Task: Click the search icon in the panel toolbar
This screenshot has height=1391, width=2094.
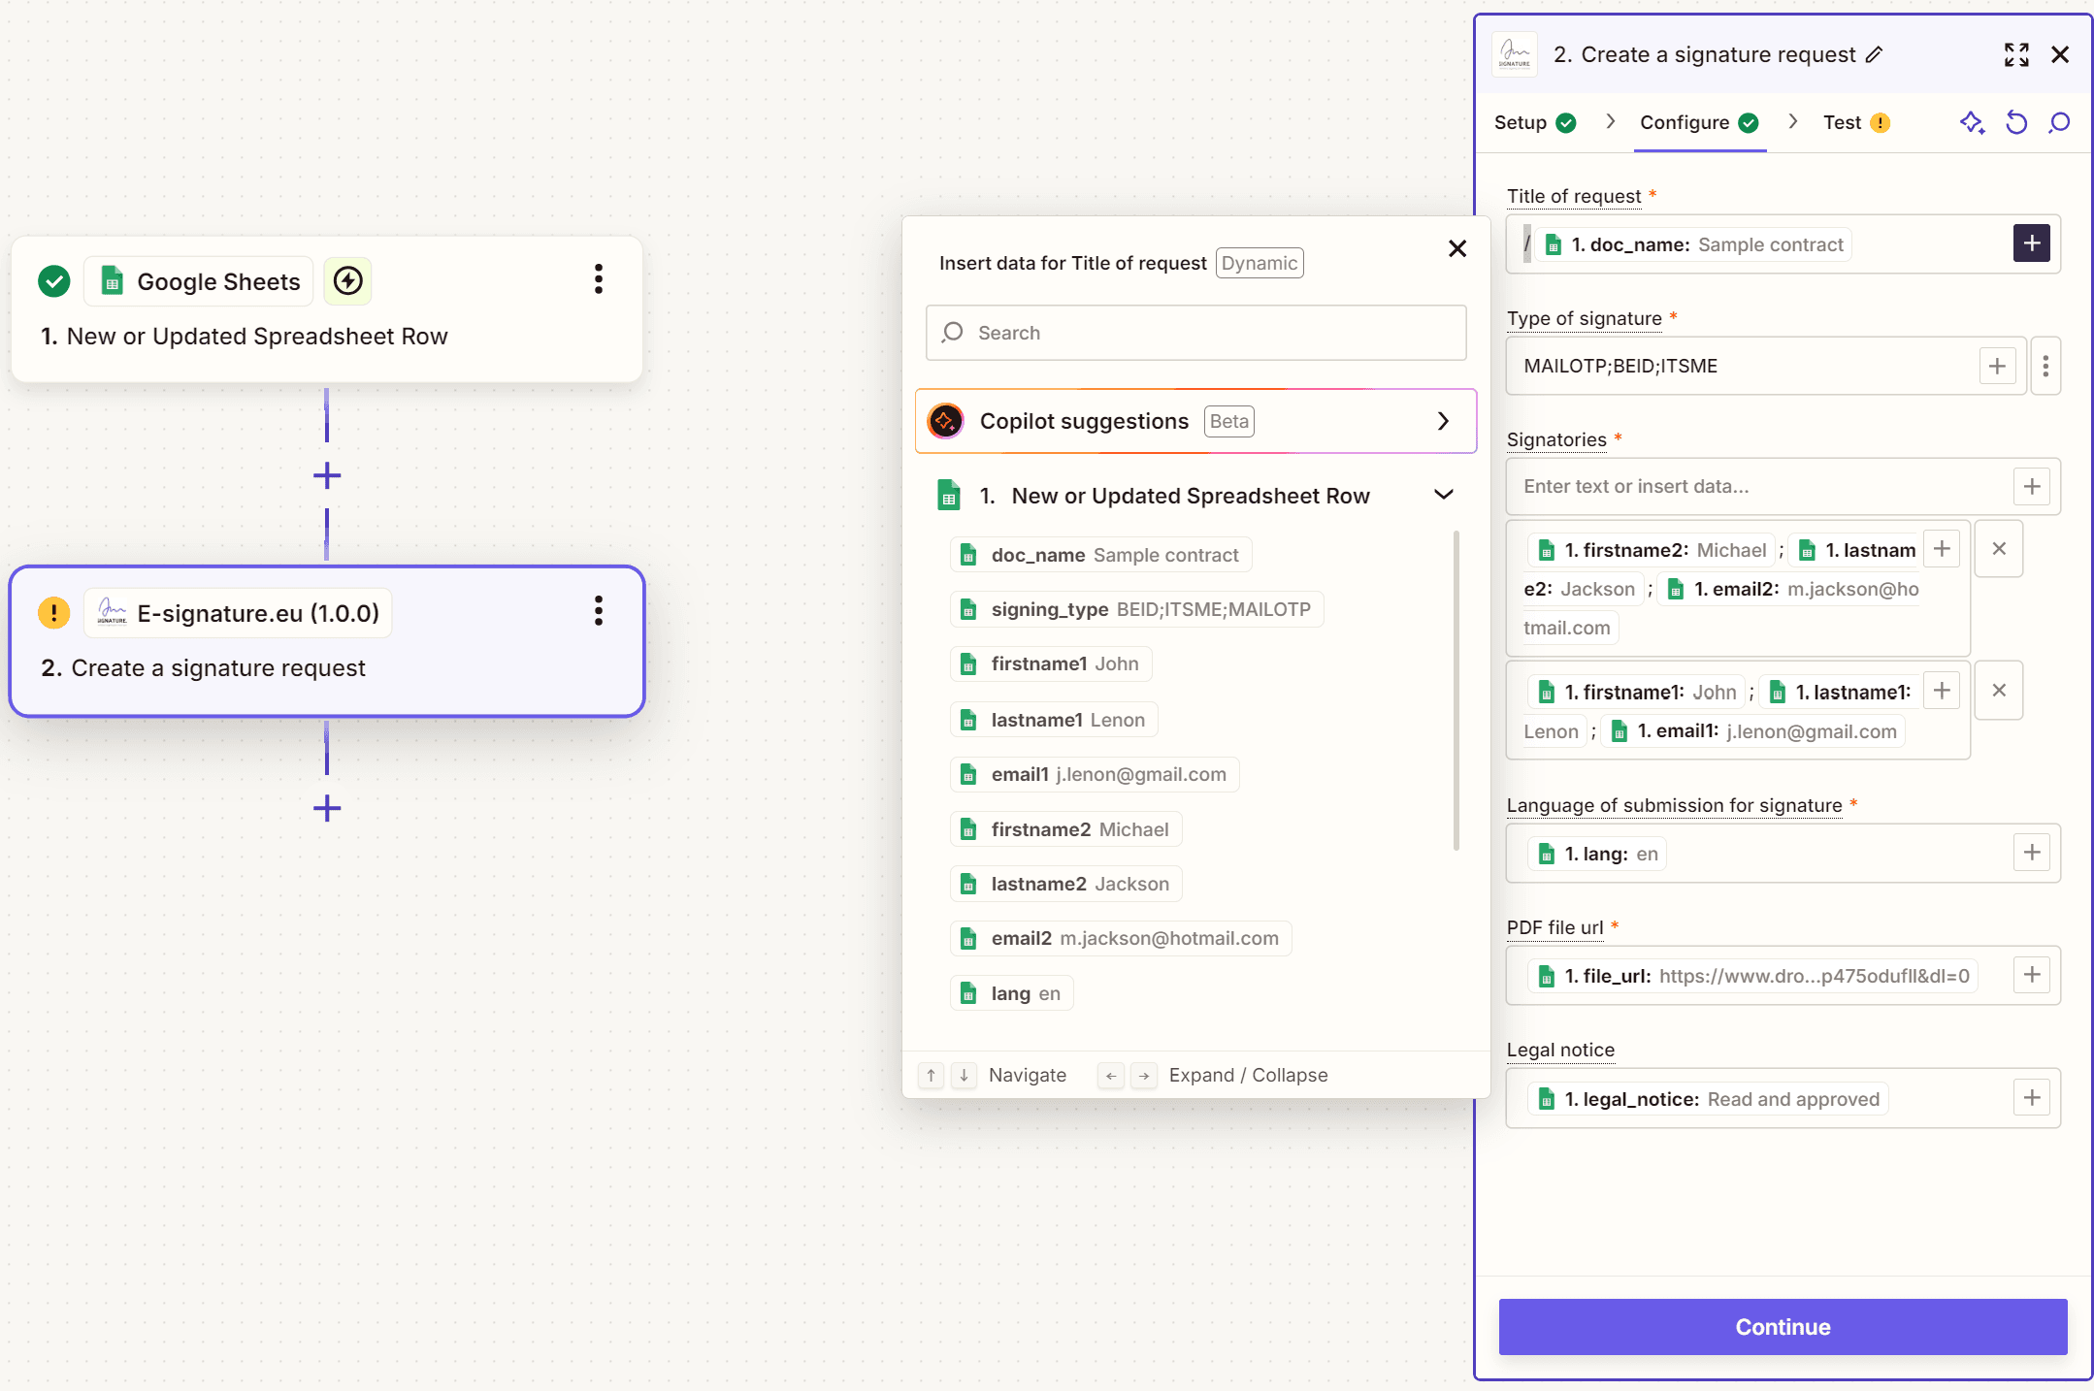Action: click(2059, 122)
